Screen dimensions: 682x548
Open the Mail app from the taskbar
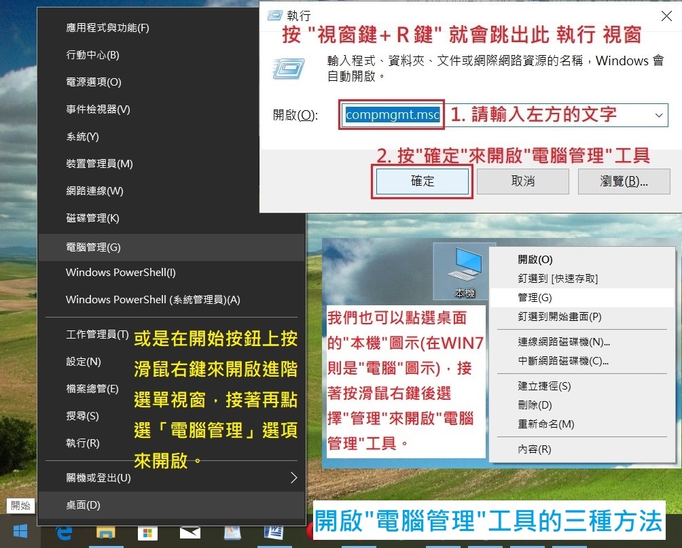pyautogui.click(x=190, y=536)
